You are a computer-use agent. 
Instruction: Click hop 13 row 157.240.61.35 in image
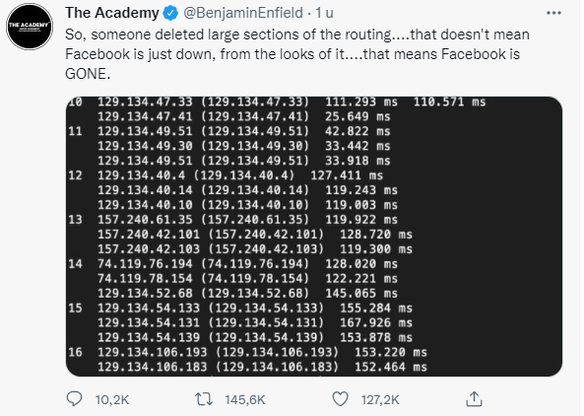[x=232, y=220]
